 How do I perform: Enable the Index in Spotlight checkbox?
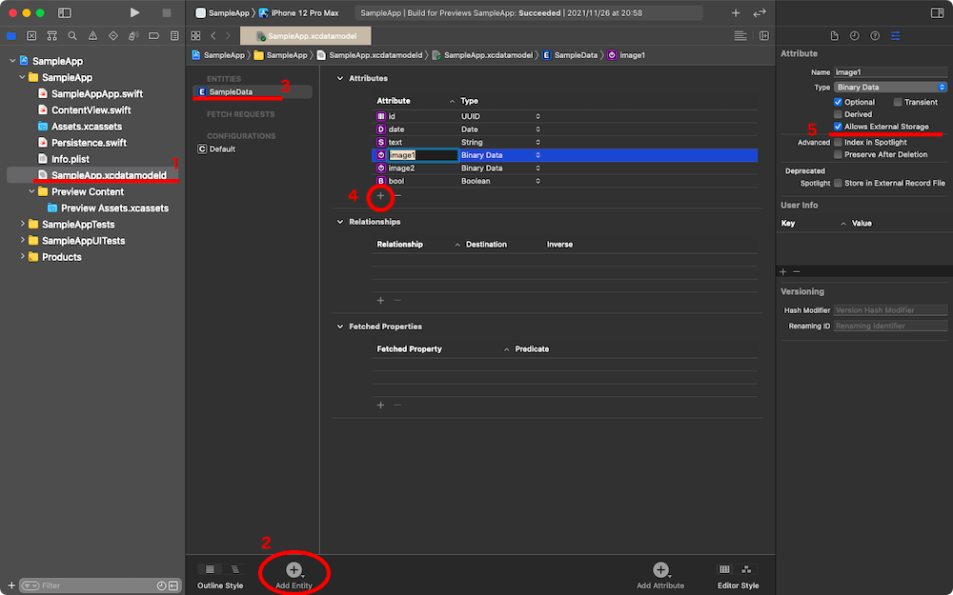(838, 142)
